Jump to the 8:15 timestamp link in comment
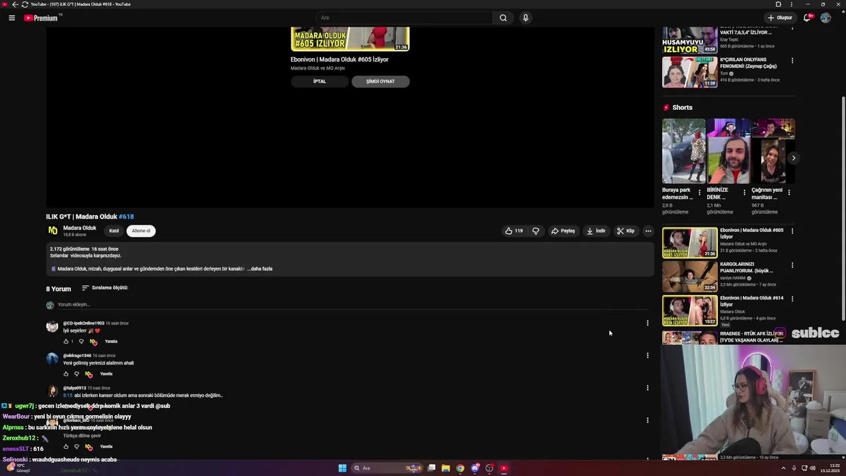Viewport: 846px width, 476px height. click(x=67, y=395)
